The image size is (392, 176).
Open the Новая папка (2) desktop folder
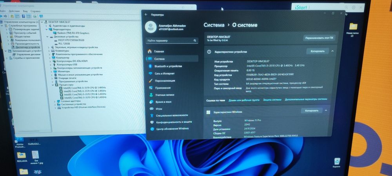coord(353,29)
